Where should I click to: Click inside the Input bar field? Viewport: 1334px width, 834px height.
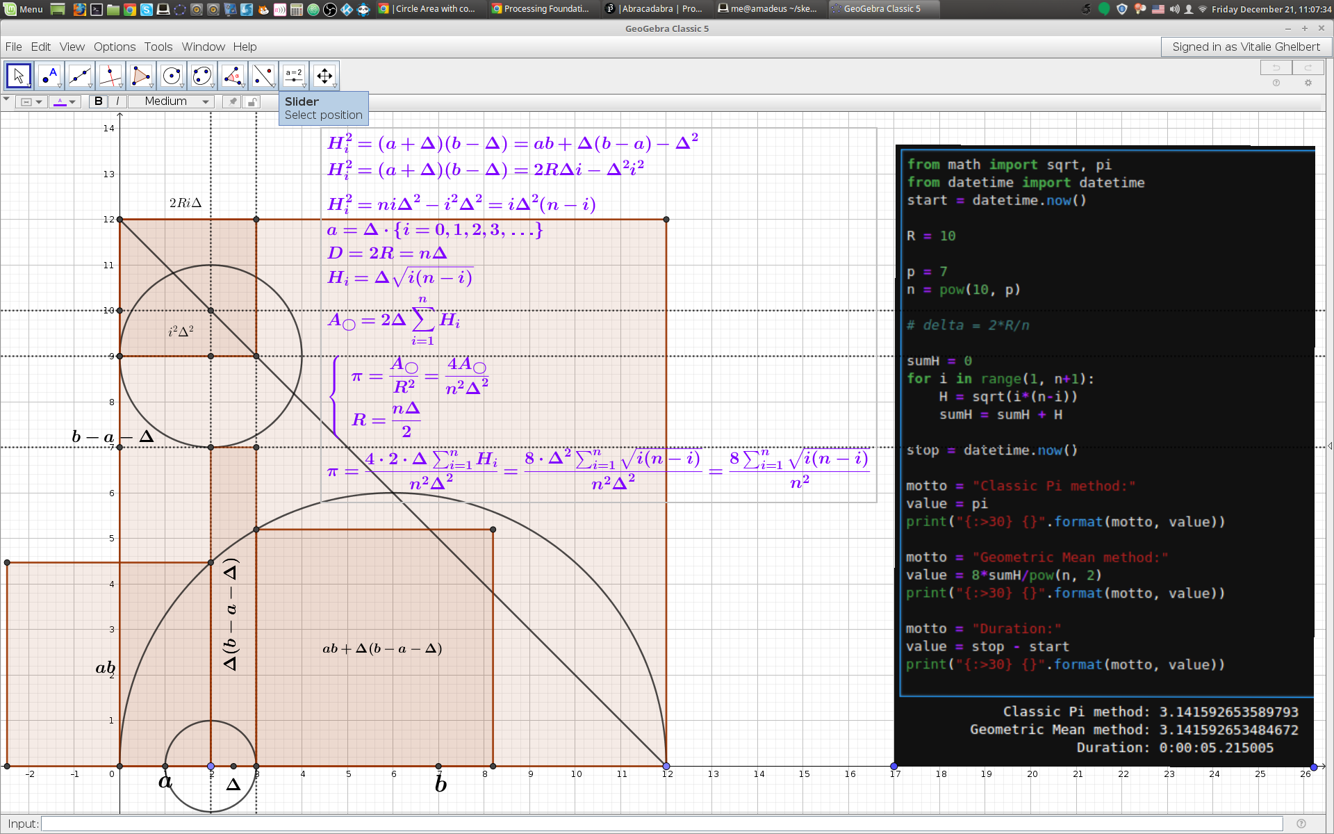tap(661, 824)
